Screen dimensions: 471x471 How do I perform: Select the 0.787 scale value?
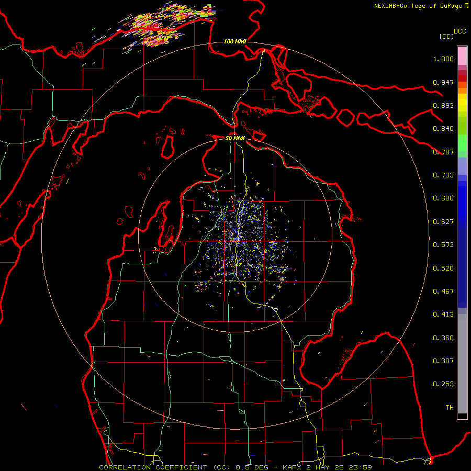coord(443,152)
